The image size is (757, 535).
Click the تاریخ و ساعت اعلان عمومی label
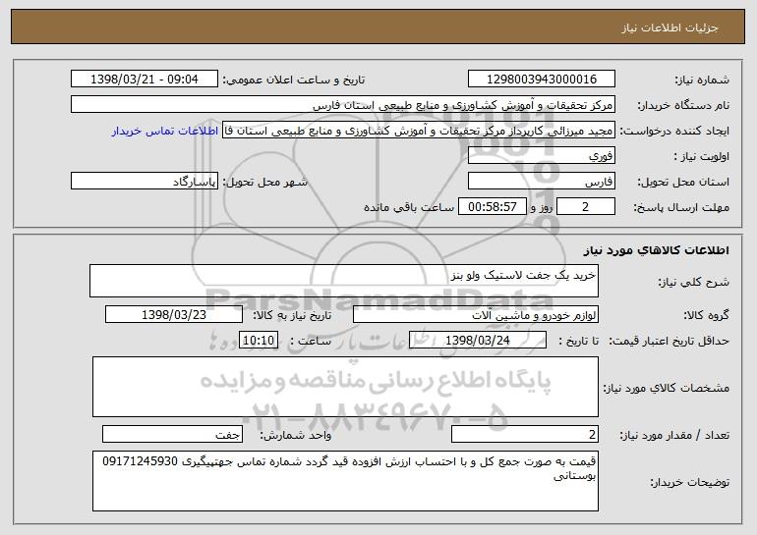[294, 80]
